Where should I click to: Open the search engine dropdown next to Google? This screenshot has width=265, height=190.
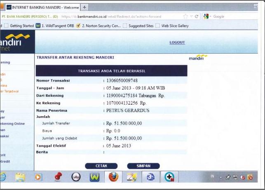[x=210, y=16]
